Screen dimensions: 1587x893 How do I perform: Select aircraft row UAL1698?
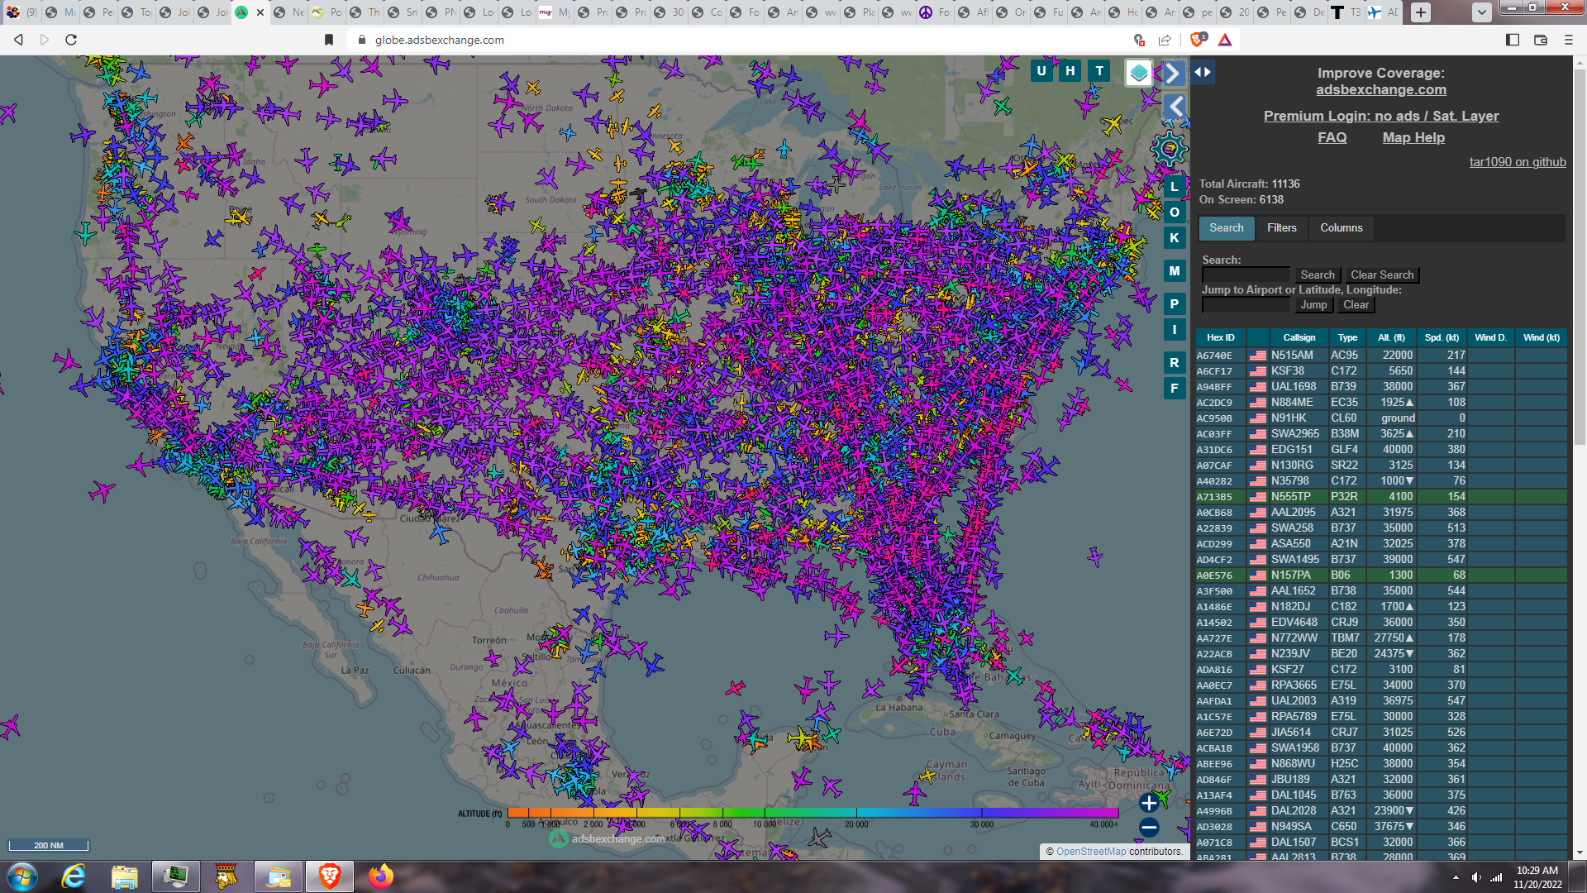pos(1381,387)
